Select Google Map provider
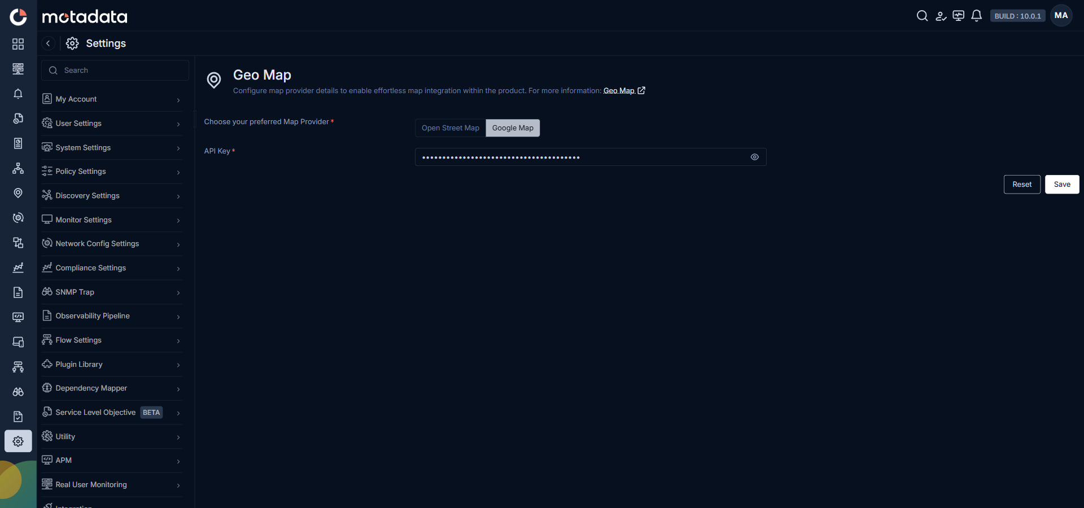 point(513,128)
